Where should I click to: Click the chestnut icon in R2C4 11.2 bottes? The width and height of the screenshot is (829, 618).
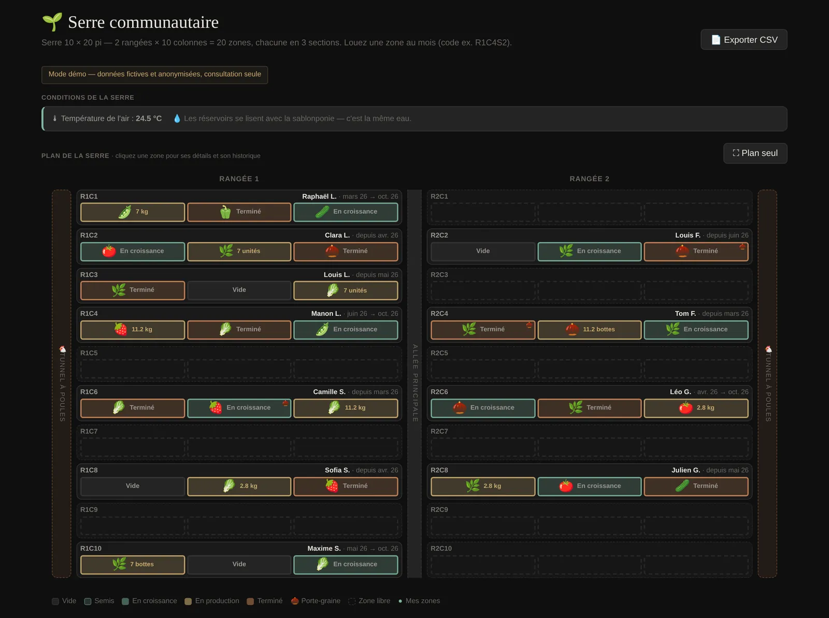pos(572,329)
